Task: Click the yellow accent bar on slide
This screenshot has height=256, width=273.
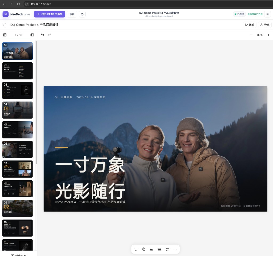Action: pyautogui.click(x=61, y=147)
